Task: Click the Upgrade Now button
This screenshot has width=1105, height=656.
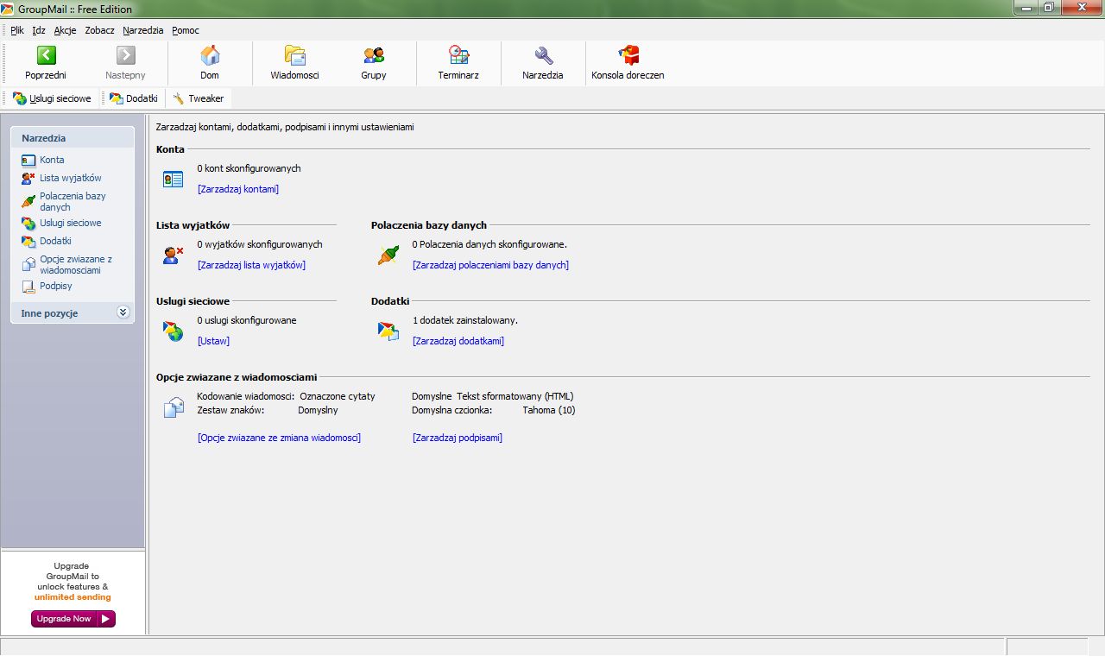Action: 73,619
